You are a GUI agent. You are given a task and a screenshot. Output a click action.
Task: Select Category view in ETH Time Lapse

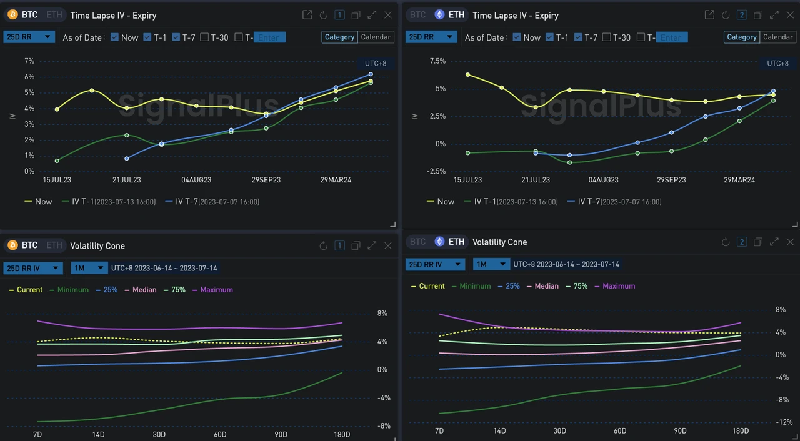point(742,37)
